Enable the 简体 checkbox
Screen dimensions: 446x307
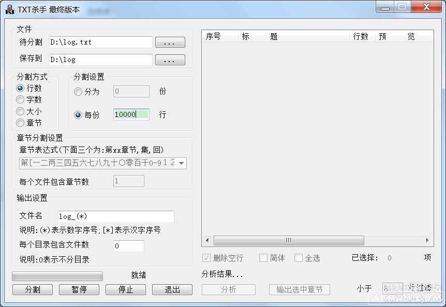(262, 258)
